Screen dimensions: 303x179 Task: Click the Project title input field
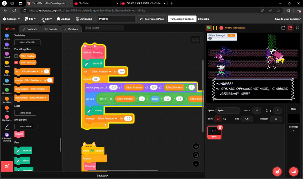(116, 19)
